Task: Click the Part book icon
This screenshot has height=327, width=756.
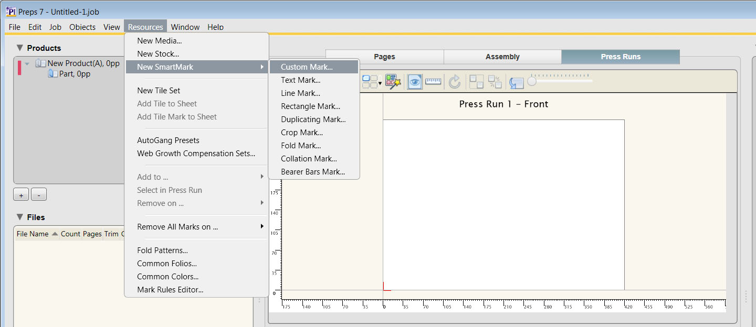Action: [x=52, y=74]
